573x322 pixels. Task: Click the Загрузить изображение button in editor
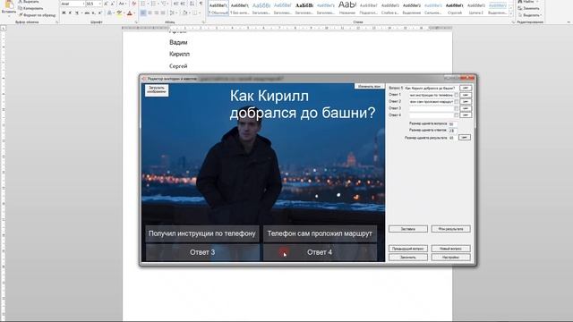tap(157, 90)
